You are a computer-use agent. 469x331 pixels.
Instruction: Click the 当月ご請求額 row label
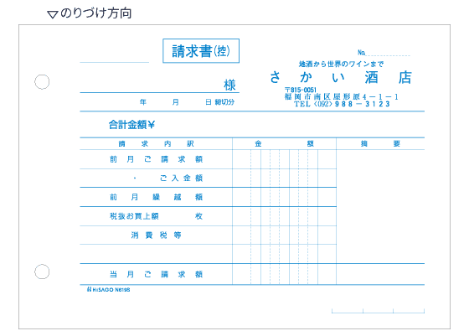(x=156, y=274)
